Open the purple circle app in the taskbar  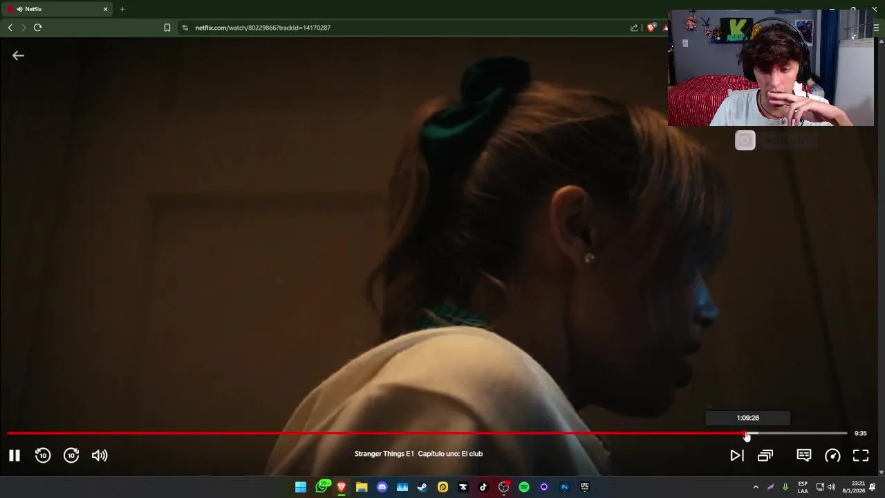tap(544, 487)
